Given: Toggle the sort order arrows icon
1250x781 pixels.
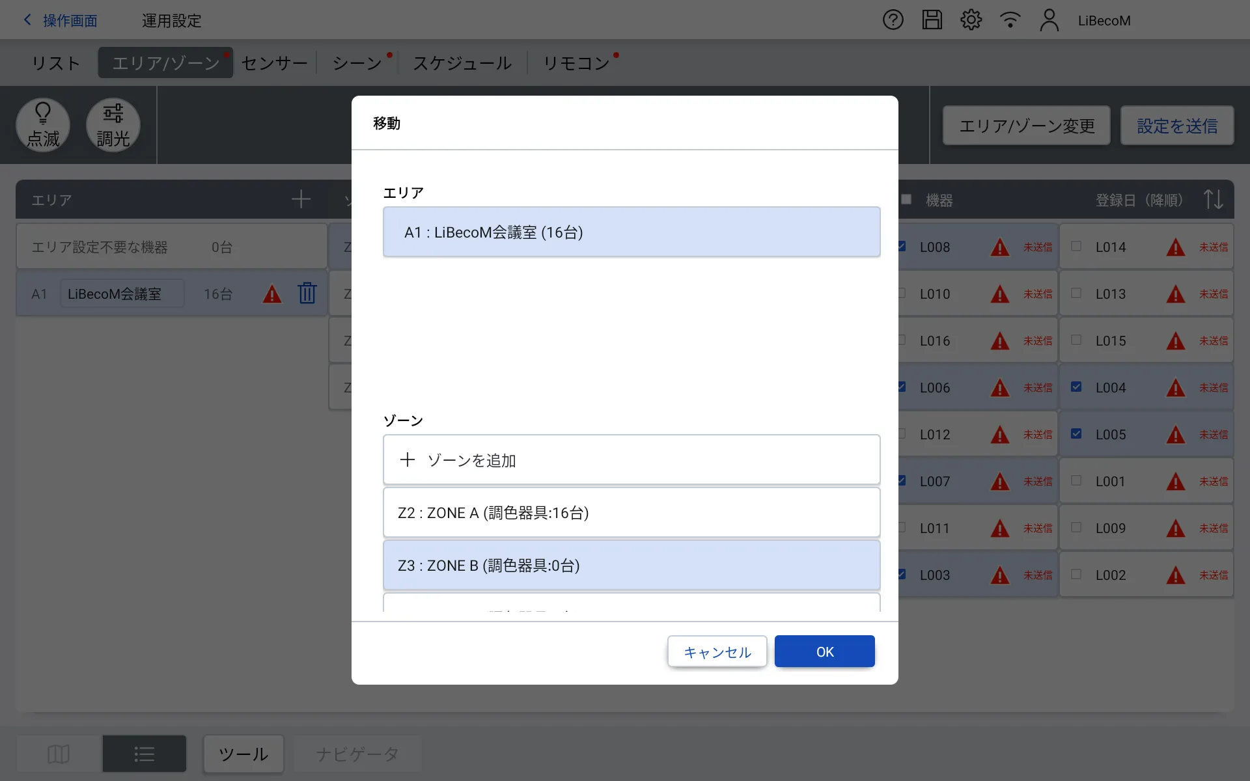Looking at the screenshot, I should (x=1213, y=199).
